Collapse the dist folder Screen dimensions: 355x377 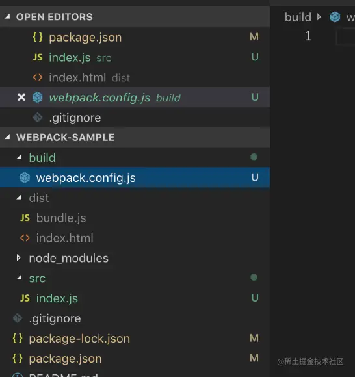(x=19, y=198)
